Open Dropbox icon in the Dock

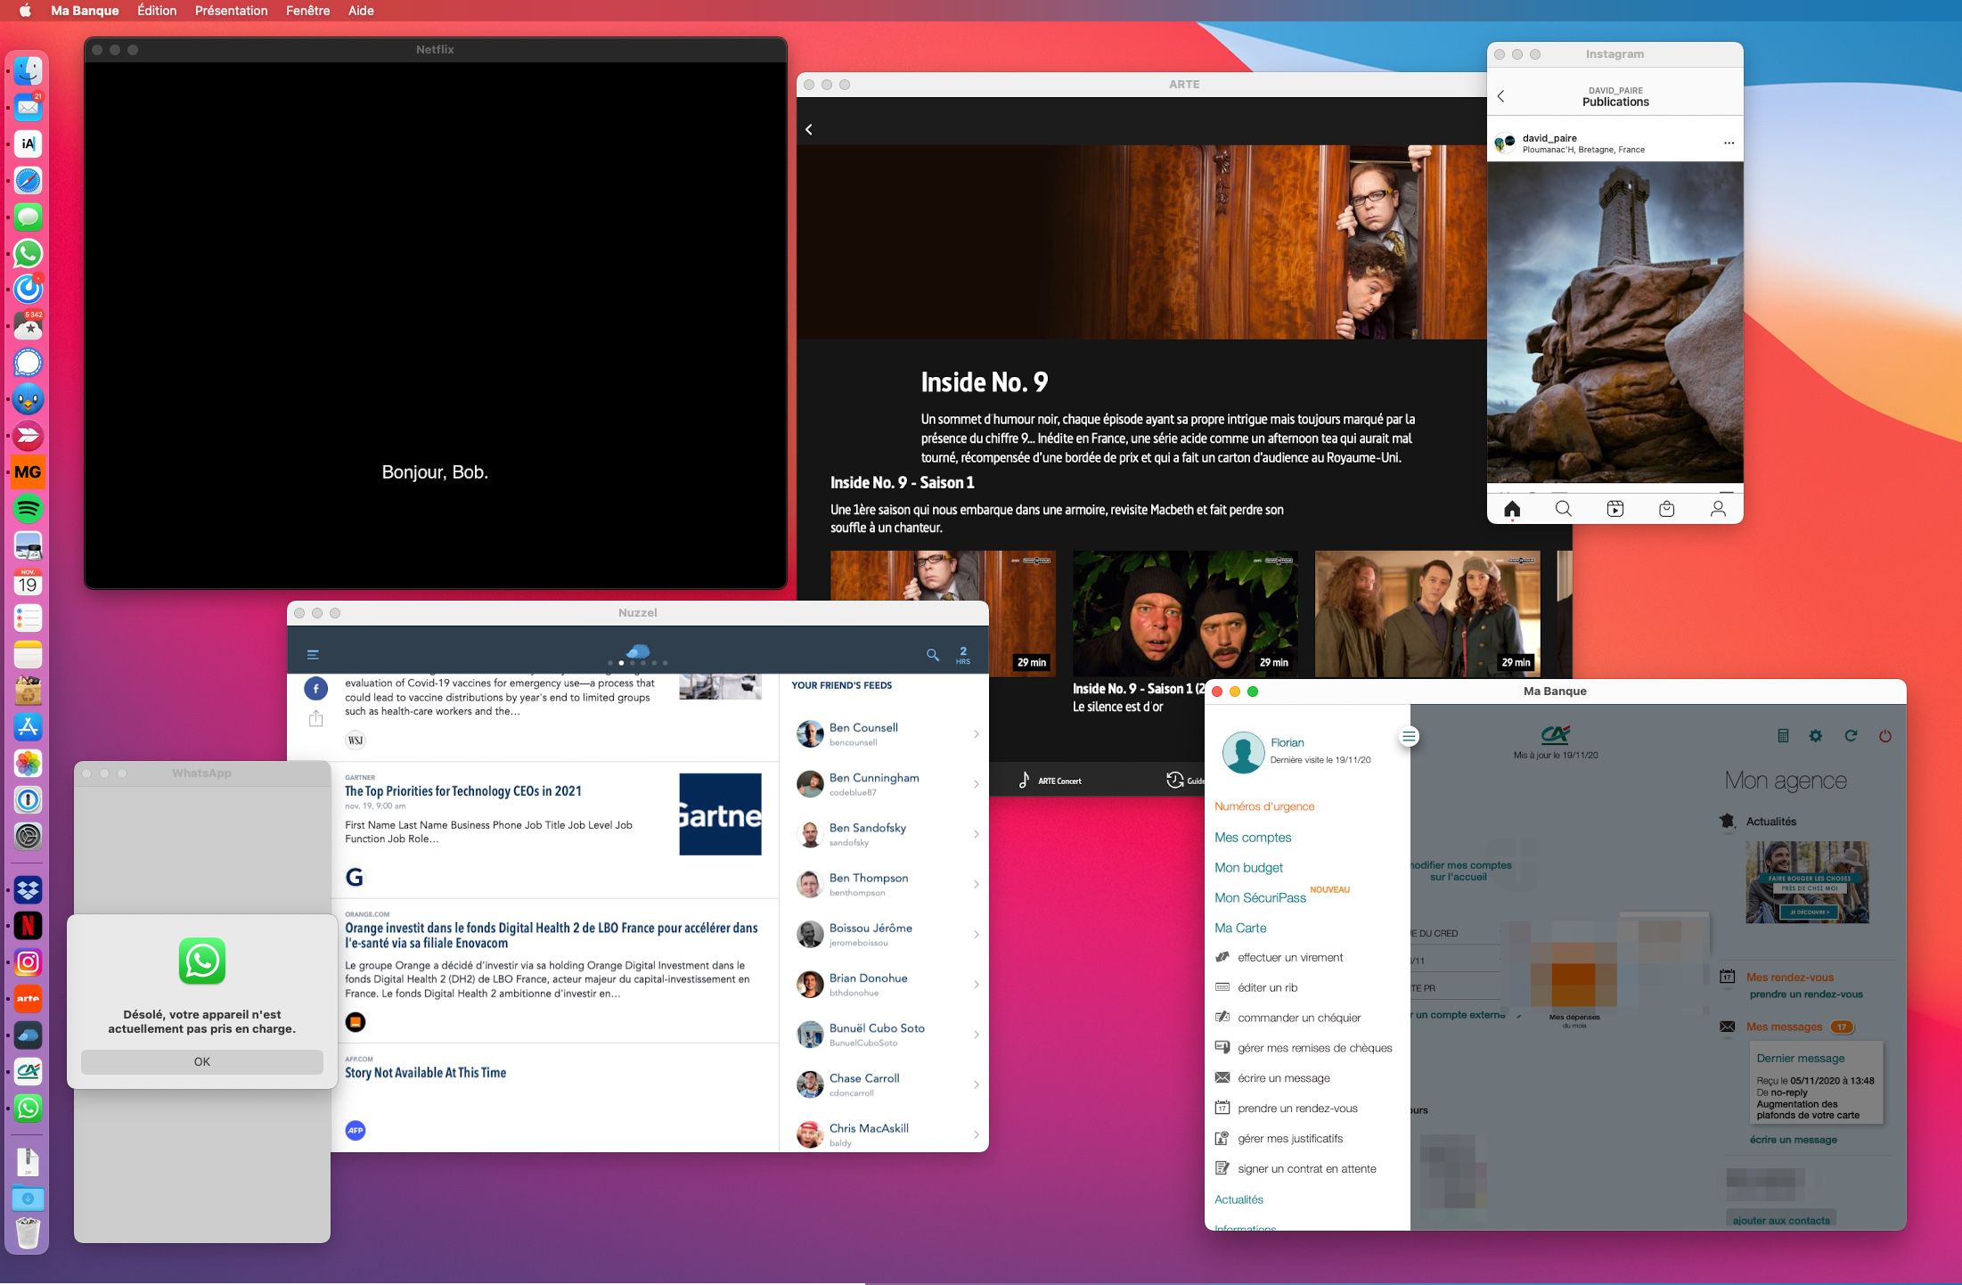[x=29, y=889]
